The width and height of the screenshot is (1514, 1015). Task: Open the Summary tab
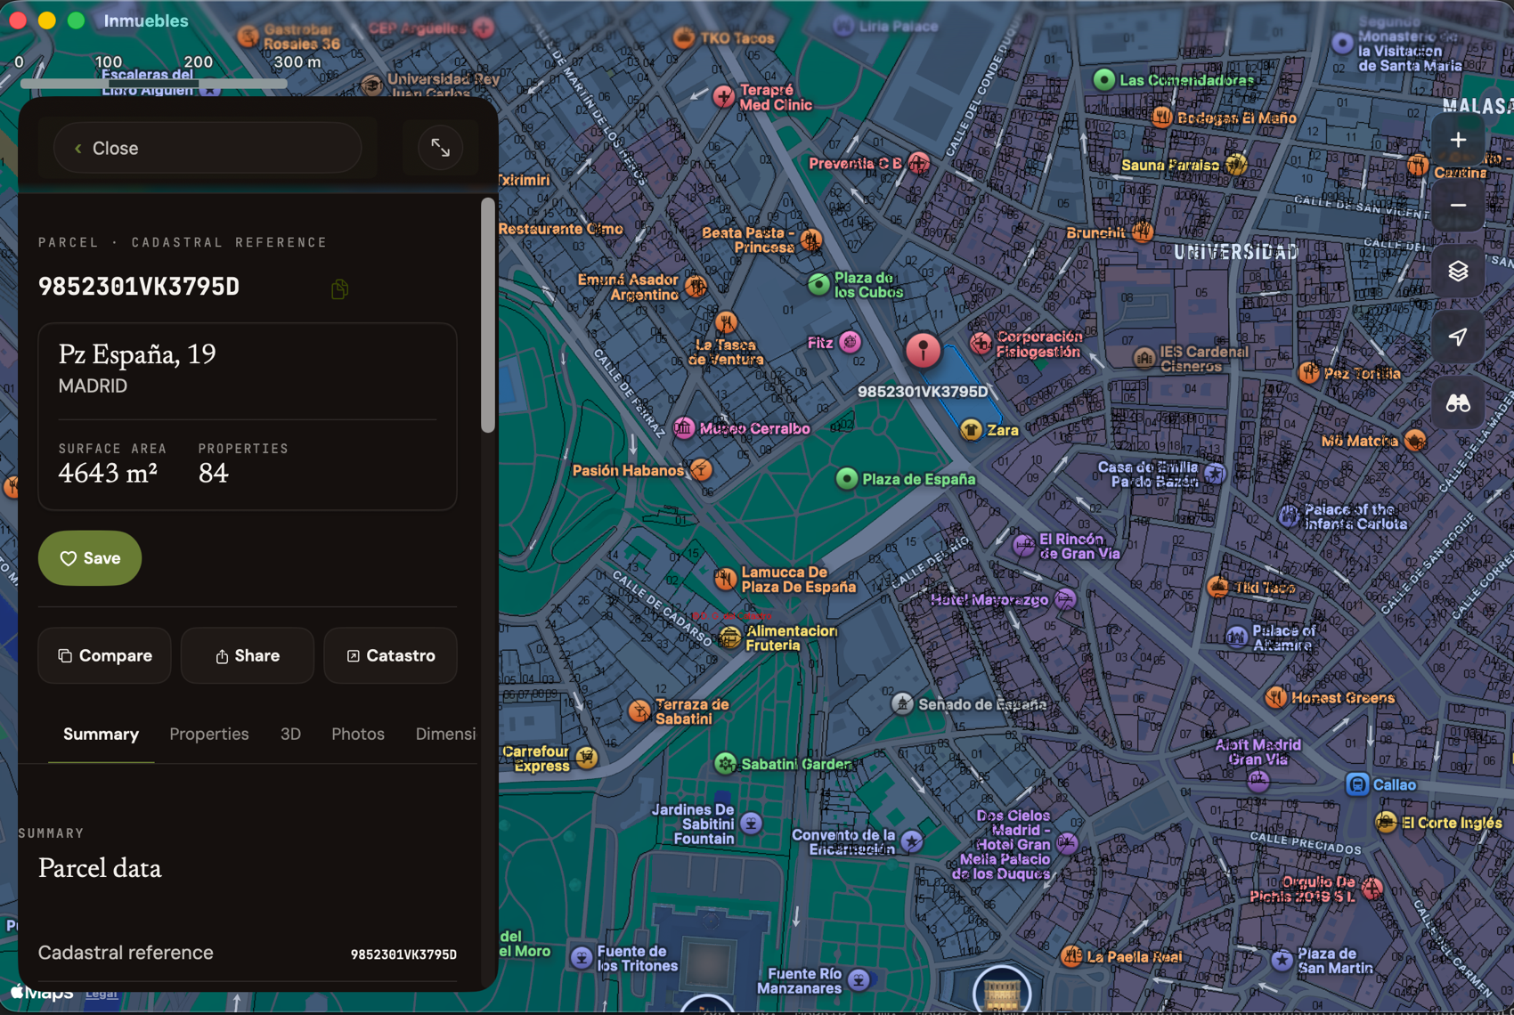point(101,734)
